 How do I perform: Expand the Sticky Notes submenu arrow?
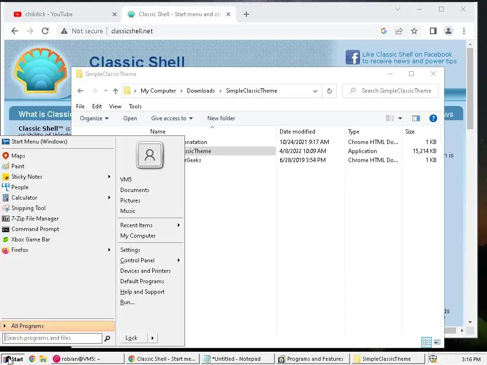[x=109, y=177]
